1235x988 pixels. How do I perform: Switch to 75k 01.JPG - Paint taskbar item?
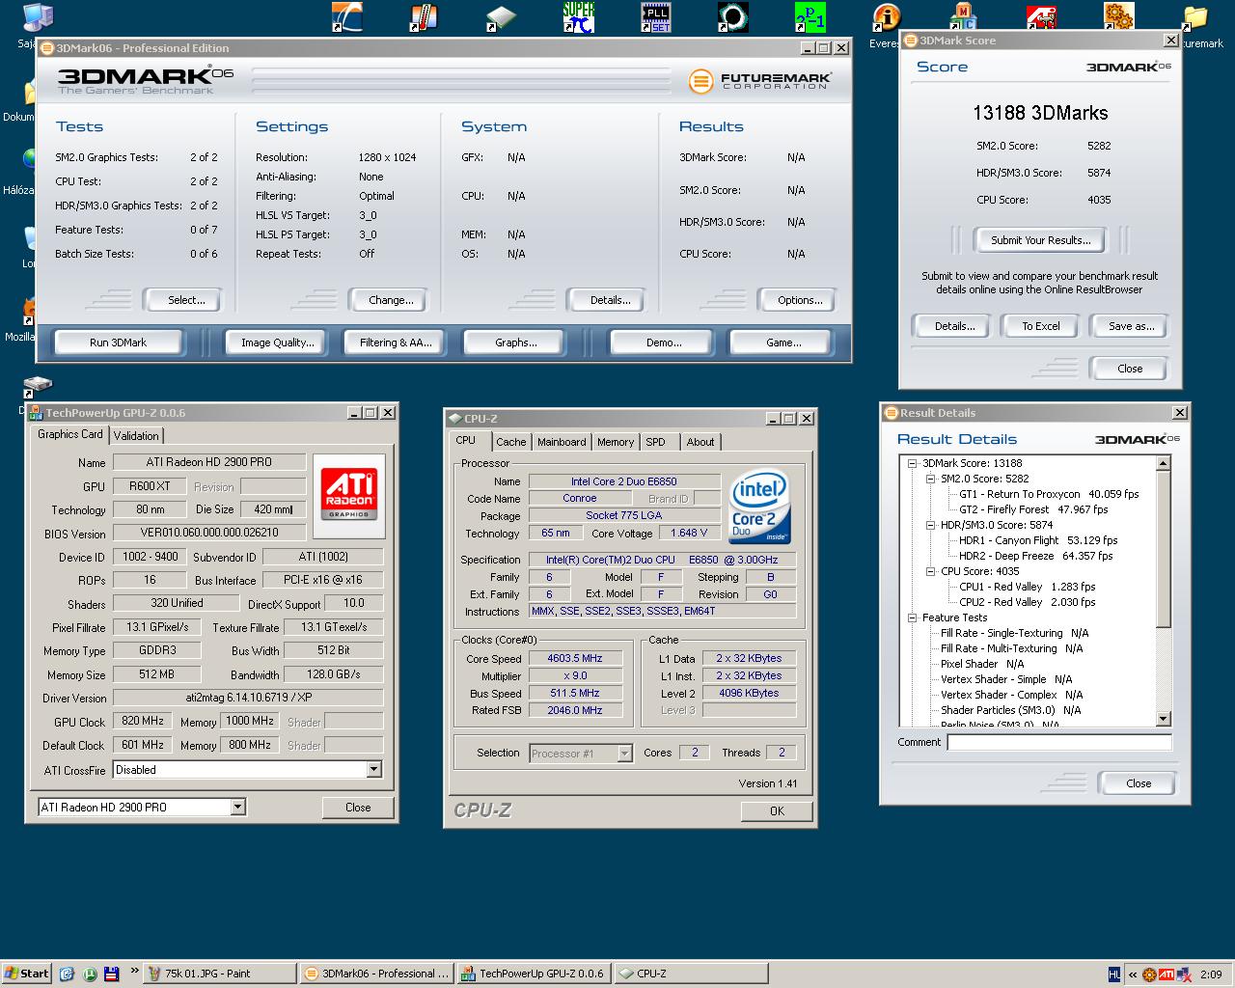click(x=219, y=974)
